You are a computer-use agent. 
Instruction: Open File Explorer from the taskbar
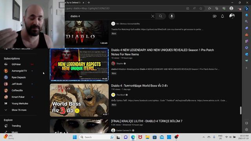click(x=147, y=137)
